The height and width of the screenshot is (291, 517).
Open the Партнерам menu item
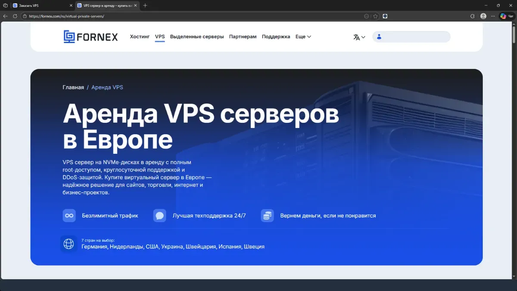coord(243,37)
